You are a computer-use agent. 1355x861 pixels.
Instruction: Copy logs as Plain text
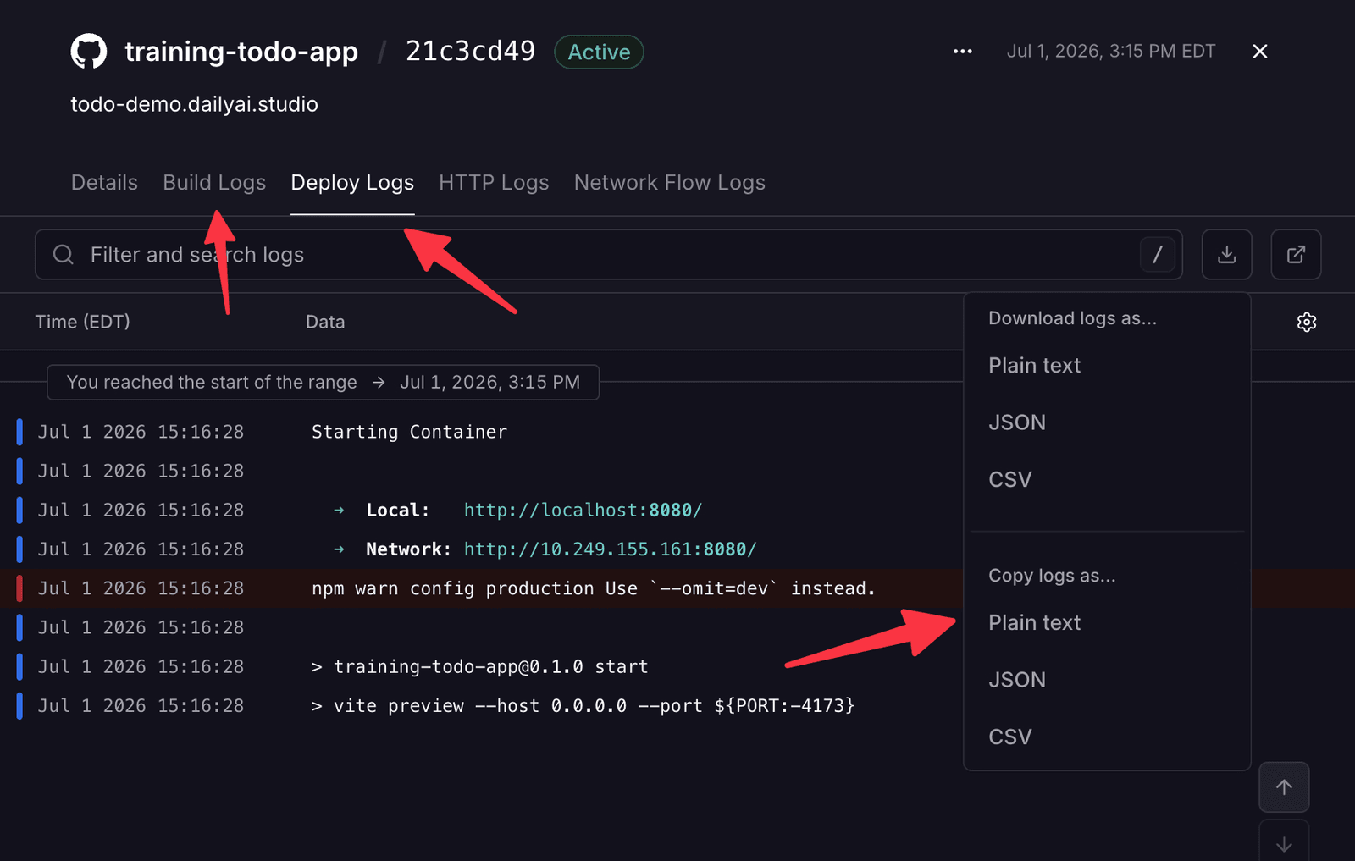(x=1034, y=622)
